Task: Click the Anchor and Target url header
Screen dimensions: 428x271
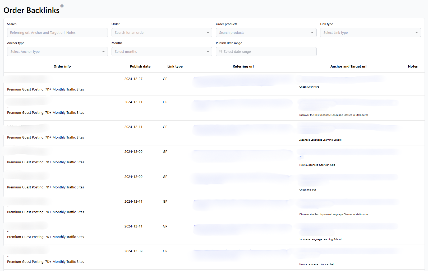Action: coord(348,66)
